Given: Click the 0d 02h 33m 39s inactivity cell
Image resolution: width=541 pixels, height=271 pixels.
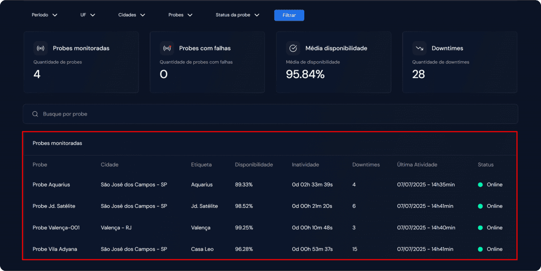Looking at the screenshot, I should (312, 185).
